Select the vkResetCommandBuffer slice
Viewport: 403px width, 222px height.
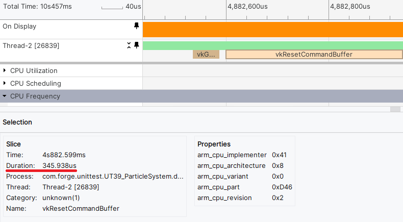coord(314,54)
